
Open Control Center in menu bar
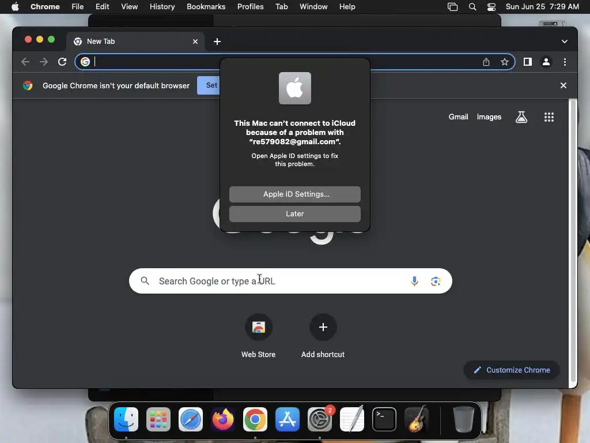[491, 7]
